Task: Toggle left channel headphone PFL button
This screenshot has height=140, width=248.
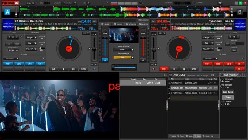Action: 105,60
